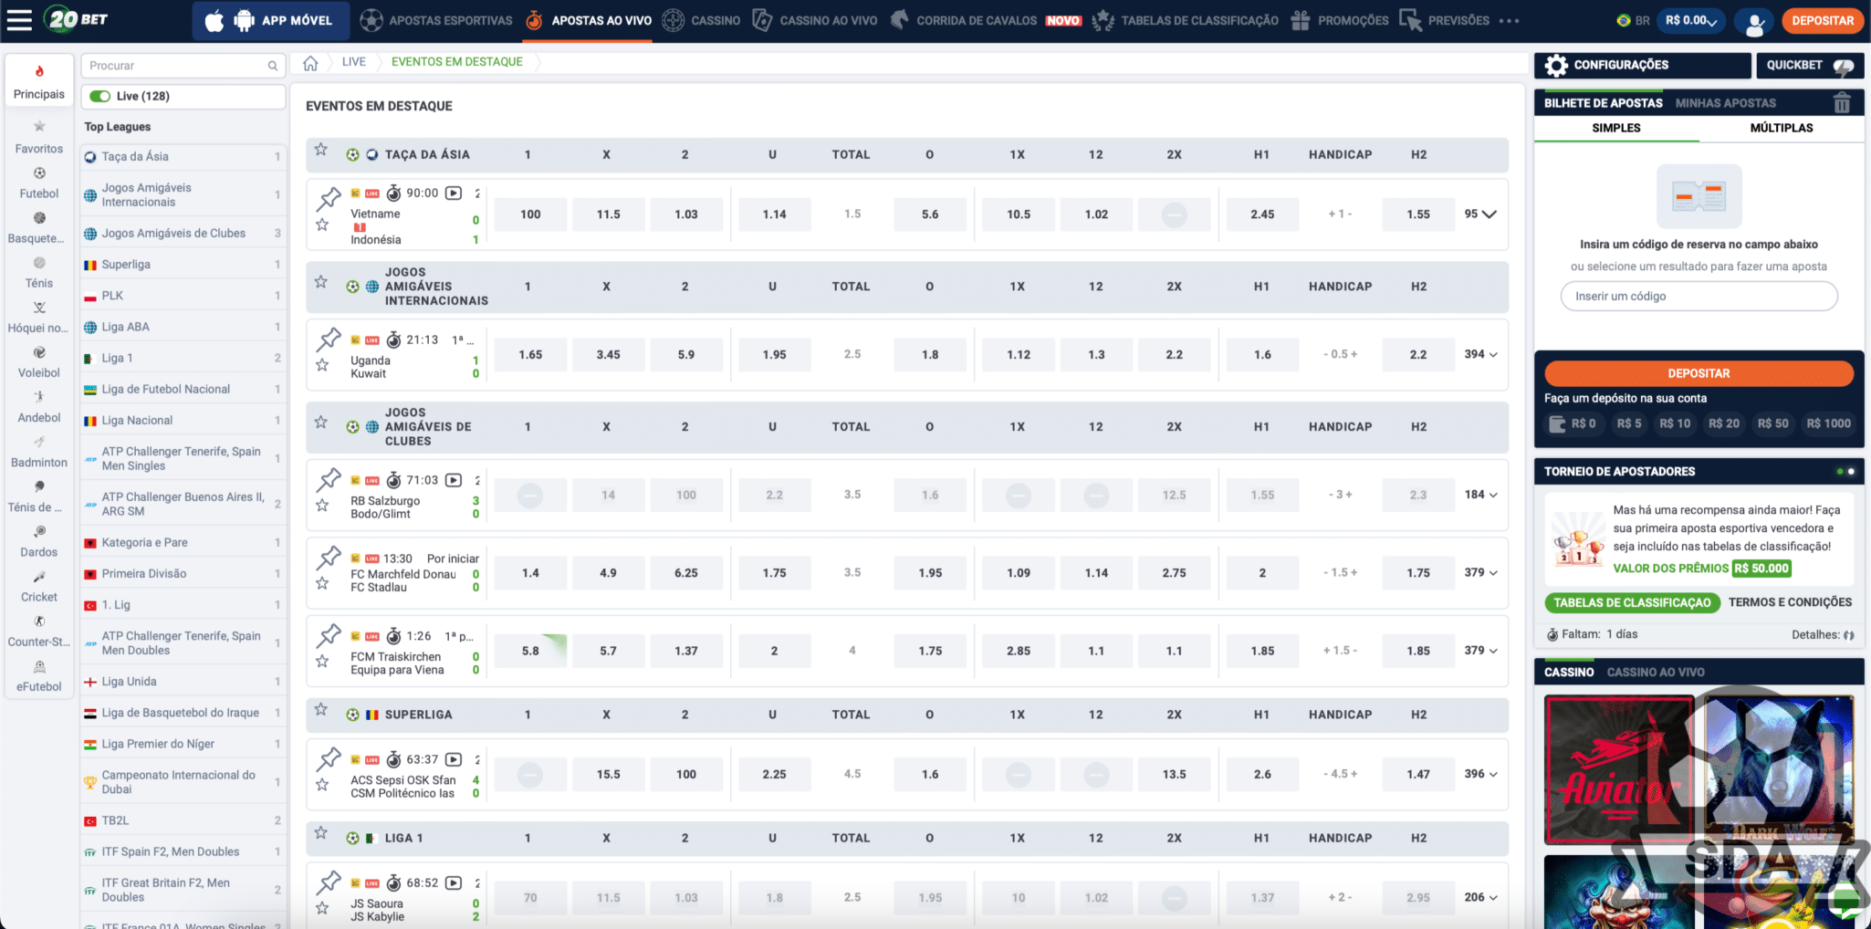Click the Procurar search field

(x=183, y=66)
